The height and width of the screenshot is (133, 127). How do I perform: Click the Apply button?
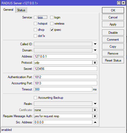(x=113, y=24)
